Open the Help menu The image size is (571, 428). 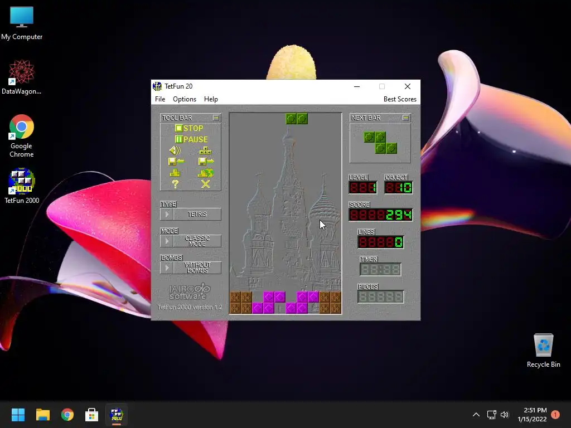(211, 99)
